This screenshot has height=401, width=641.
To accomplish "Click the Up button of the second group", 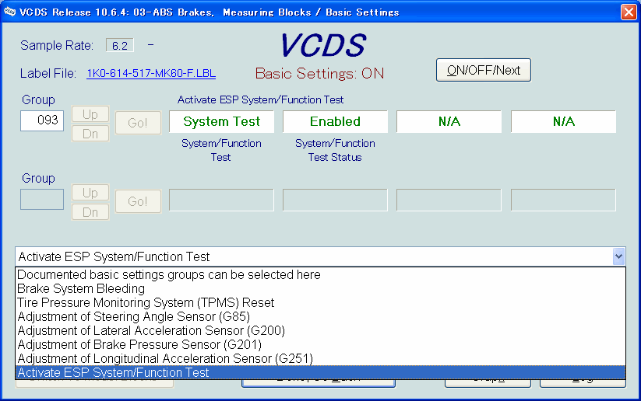I will [x=90, y=193].
